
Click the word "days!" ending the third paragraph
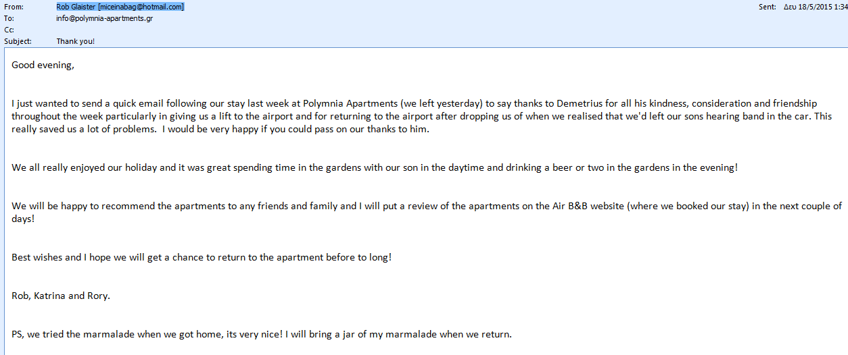24,219
